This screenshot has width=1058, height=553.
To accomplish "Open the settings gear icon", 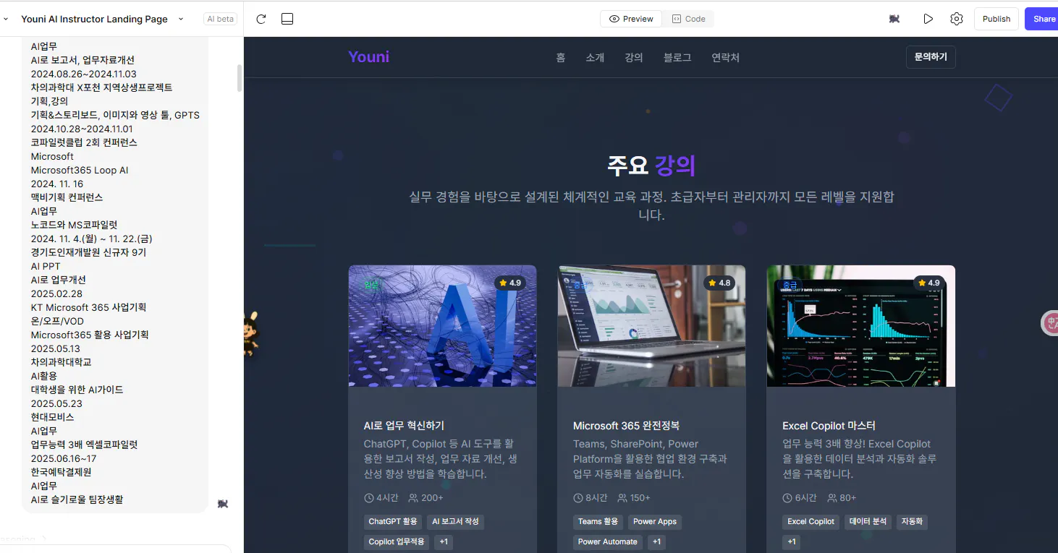I will point(956,19).
